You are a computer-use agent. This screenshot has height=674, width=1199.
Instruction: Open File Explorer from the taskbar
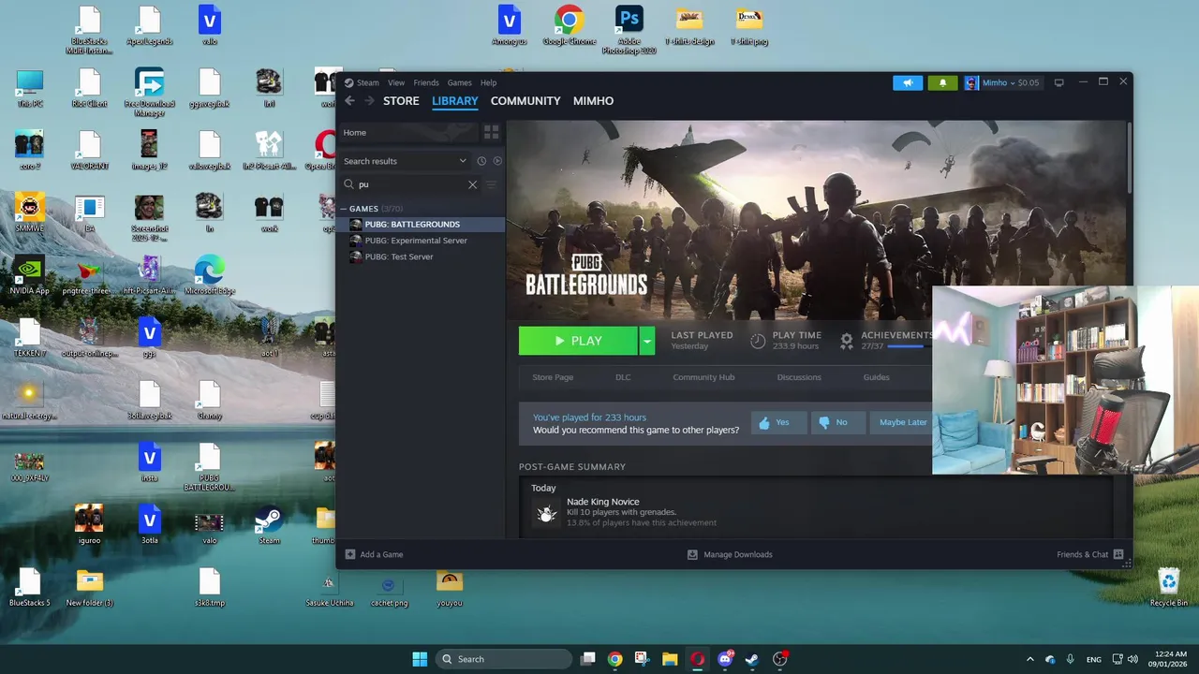point(670,659)
